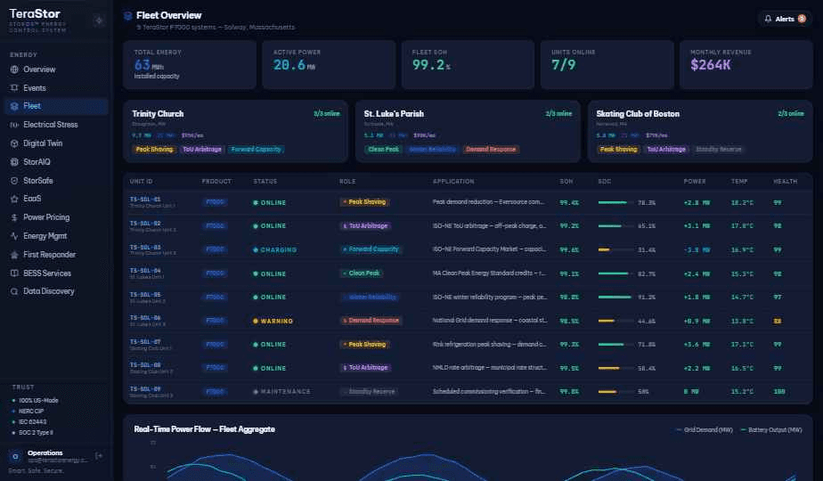
Task: Click the WARNING status in TS-SOL-06 row
Action: coord(273,321)
